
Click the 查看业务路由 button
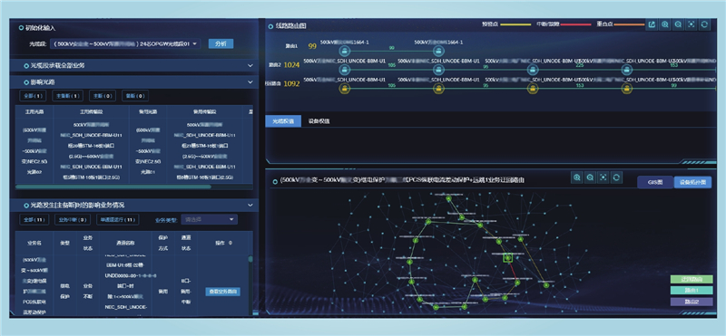click(x=222, y=292)
